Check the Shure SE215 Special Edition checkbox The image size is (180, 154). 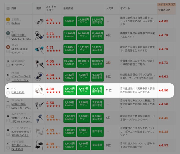point(8,51)
